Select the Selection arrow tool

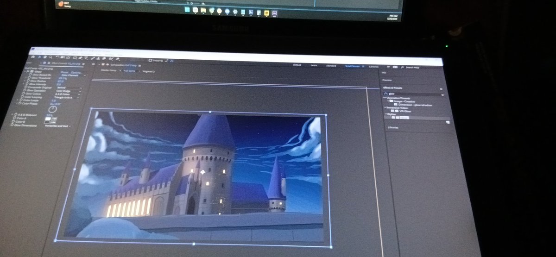39,57
